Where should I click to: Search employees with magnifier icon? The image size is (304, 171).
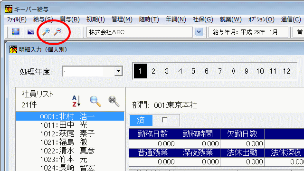(95, 101)
